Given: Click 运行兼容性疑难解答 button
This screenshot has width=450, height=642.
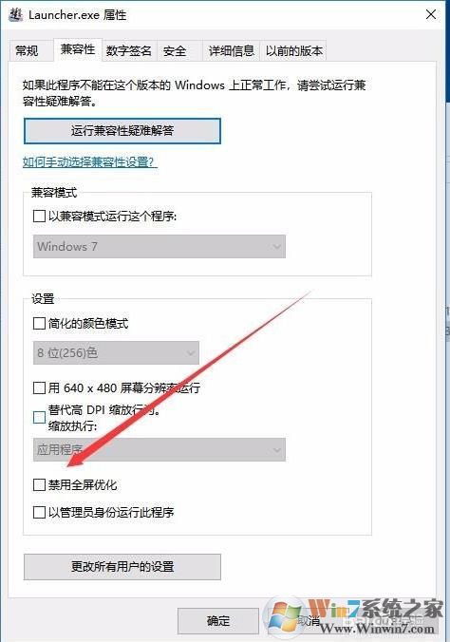Looking at the screenshot, I should pyautogui.click(x=122, y=131).
